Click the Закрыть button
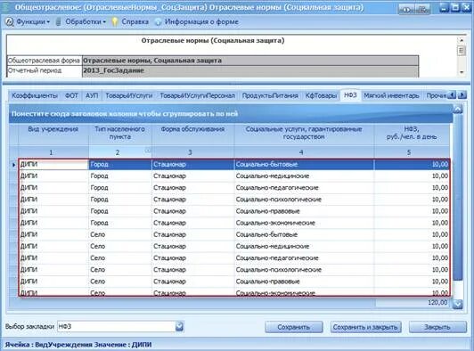The width and height of the screenshot is (474, 351). click(437, 327)
